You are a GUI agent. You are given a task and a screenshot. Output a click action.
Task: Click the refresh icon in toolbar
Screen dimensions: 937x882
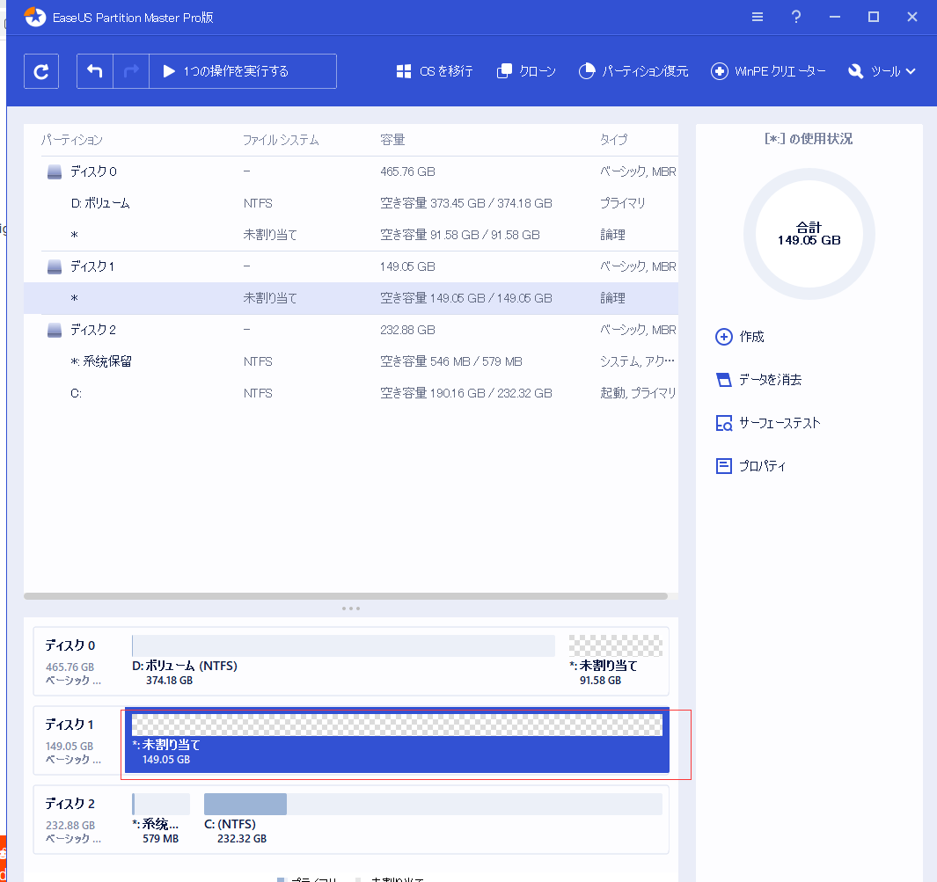click(x=41, y=71)
